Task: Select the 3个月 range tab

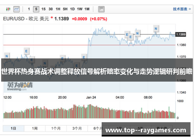Action: pyautogui.click(x=77, y=128)
